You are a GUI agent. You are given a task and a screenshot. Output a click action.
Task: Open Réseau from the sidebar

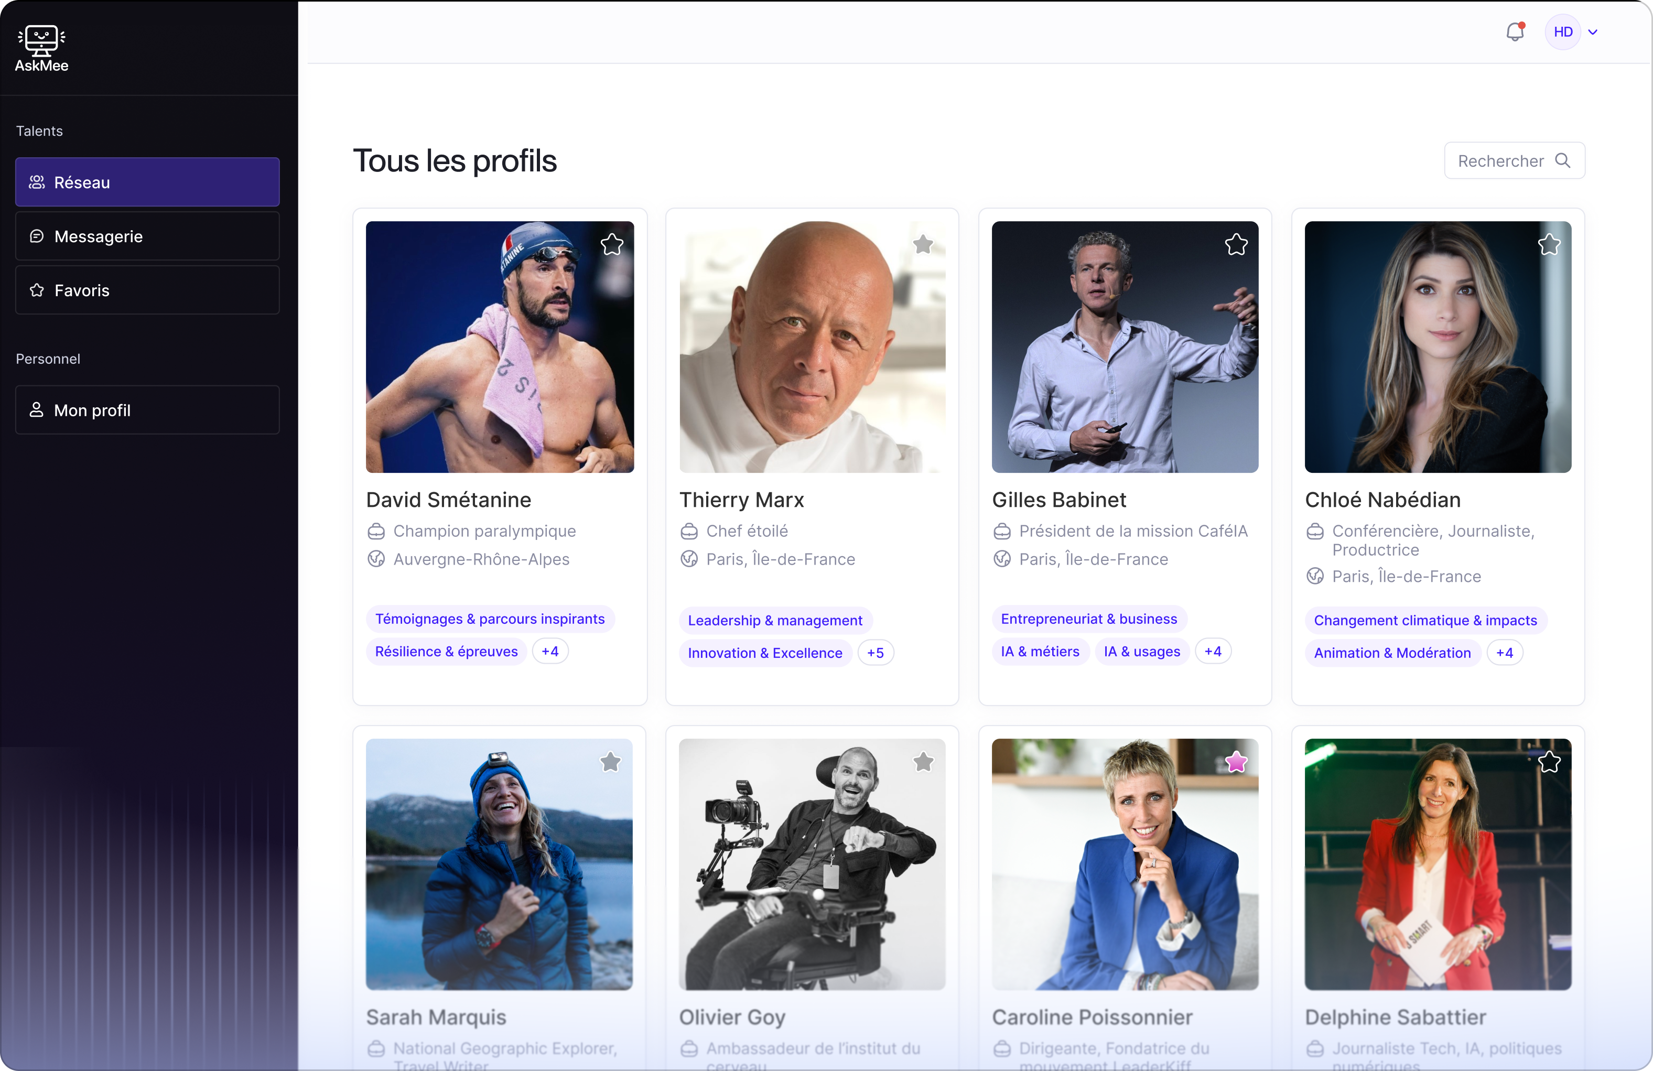point(147,182)
